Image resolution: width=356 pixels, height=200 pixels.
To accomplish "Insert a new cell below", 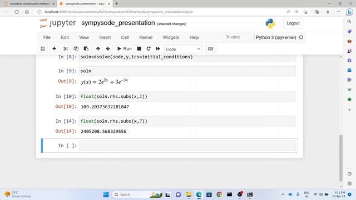I will 54,49.
